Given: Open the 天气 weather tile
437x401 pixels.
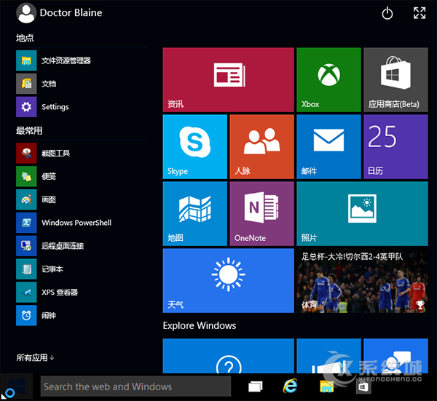Looking at the screenshot, I should coord(228,280).
